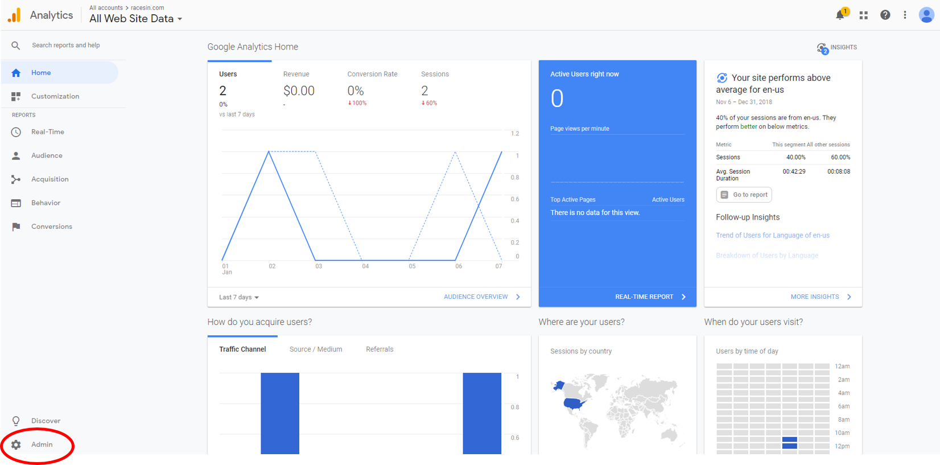Viewport: 940px width, 465px height.
Task: Click the help question mark icon
Action: [885, 15]
